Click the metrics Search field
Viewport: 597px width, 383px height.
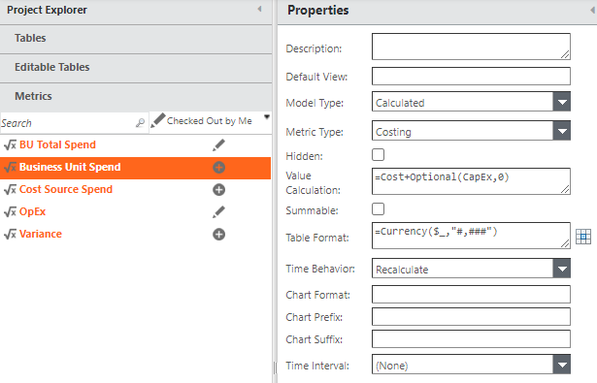click(x=74, y=123)
